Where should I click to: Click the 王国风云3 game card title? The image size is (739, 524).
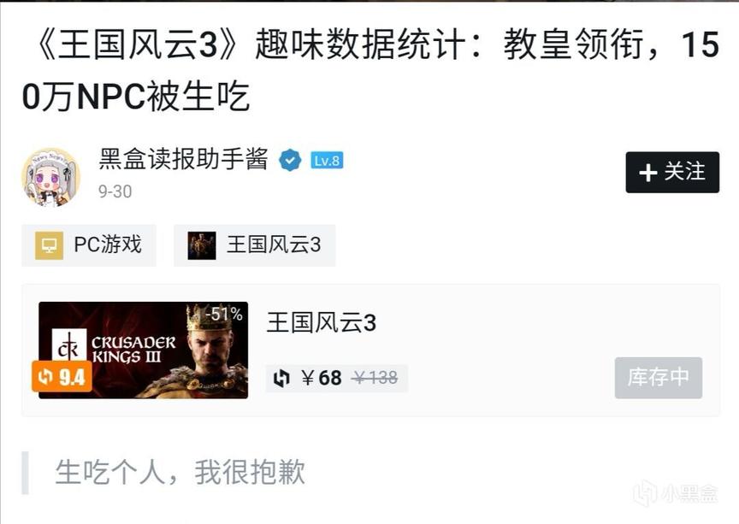[322, 323]
